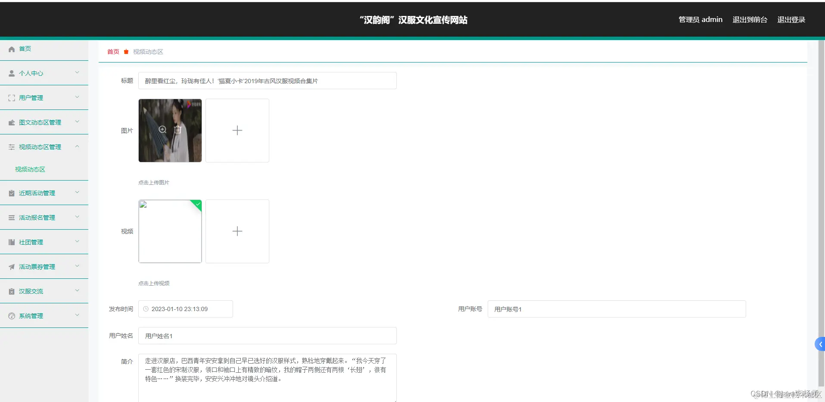Image resolution: width=825 pixels, height=402 pixels.
Task: Click the 首页 breadcrumb link
Action: click(x=113, y=52)
